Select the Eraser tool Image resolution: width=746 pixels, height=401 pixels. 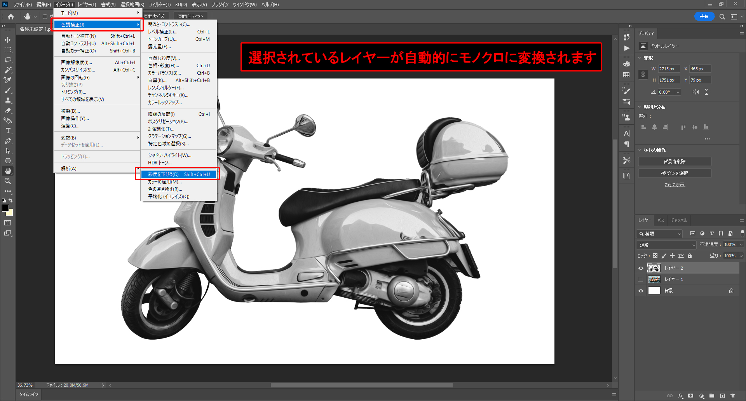[8, 111]
